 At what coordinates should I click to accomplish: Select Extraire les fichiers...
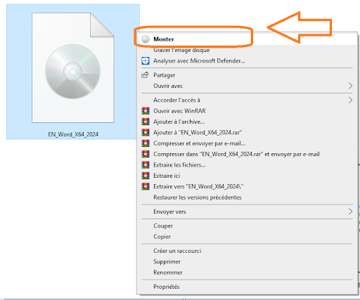[247, 165]
